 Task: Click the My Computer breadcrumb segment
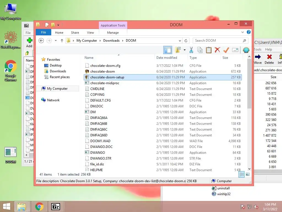click(87, 41)
